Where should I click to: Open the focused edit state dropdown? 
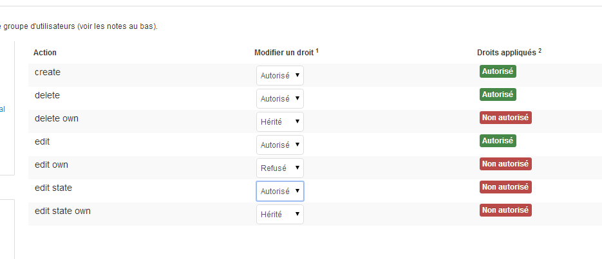(x=280, y=191)
